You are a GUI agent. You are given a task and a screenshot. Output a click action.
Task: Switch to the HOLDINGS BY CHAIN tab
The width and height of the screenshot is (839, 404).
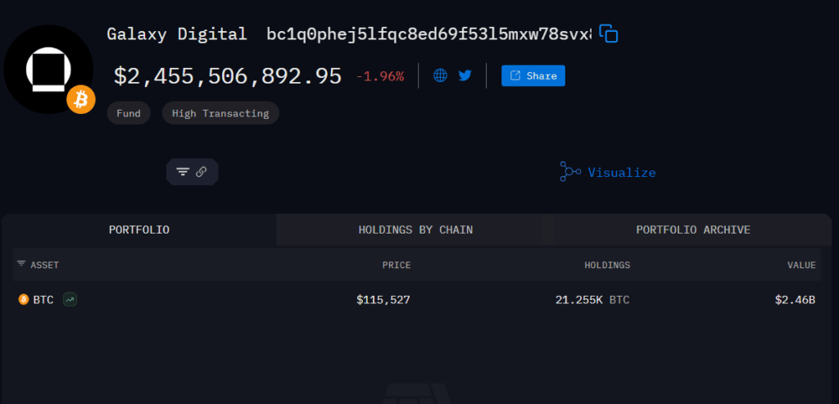point(415,229)
